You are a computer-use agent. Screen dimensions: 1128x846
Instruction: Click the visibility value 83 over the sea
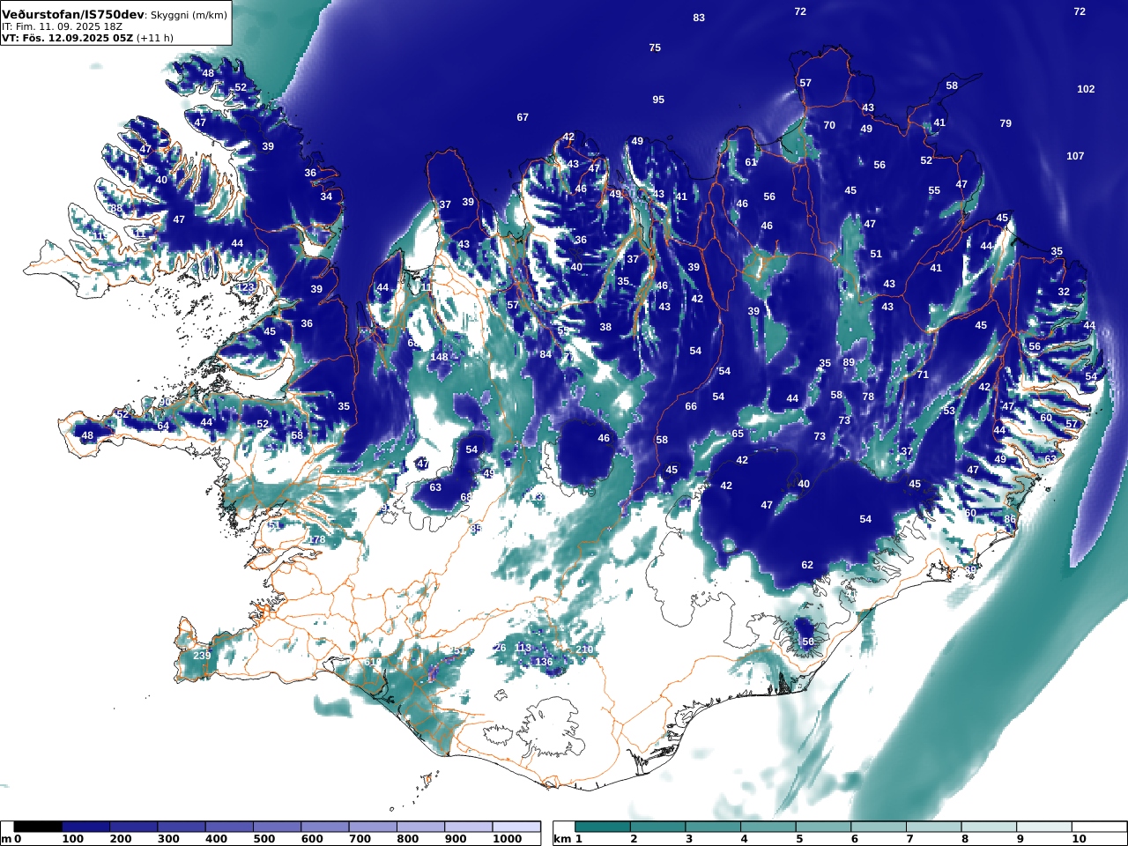coord(699,18)
